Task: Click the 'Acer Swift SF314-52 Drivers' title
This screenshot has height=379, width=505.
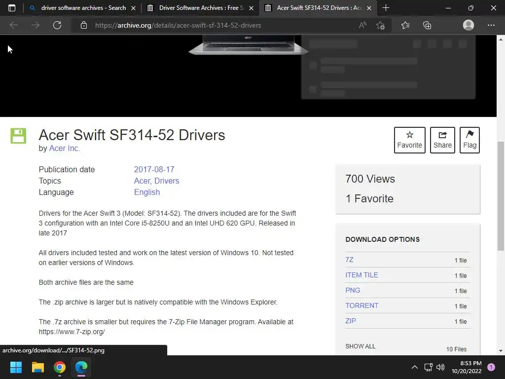Action: coord(132,135)
